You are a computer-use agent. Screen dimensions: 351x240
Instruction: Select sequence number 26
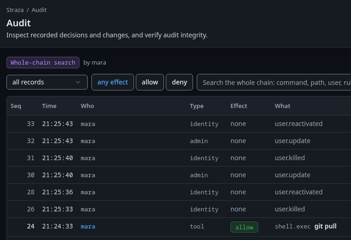(x=30, y=209)
